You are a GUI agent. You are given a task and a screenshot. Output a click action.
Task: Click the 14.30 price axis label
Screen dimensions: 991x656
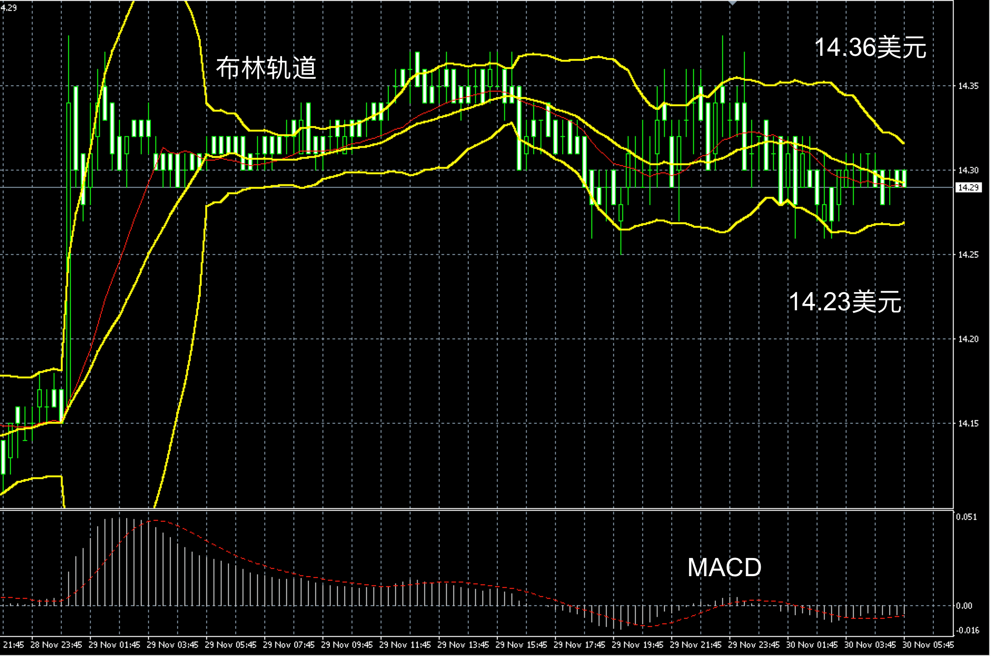[x=968, y=170]
